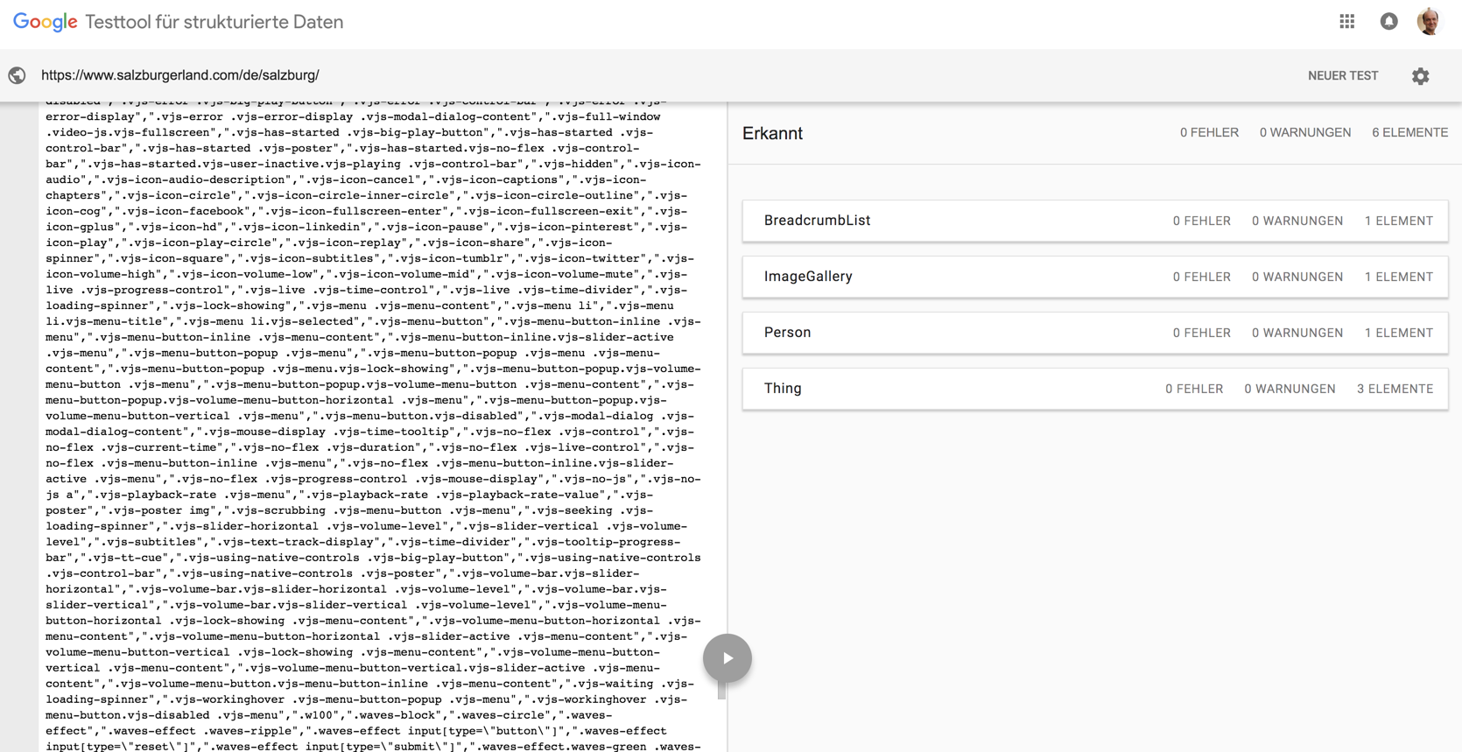Start a new test via NEUER TEST

[1343, 76]
